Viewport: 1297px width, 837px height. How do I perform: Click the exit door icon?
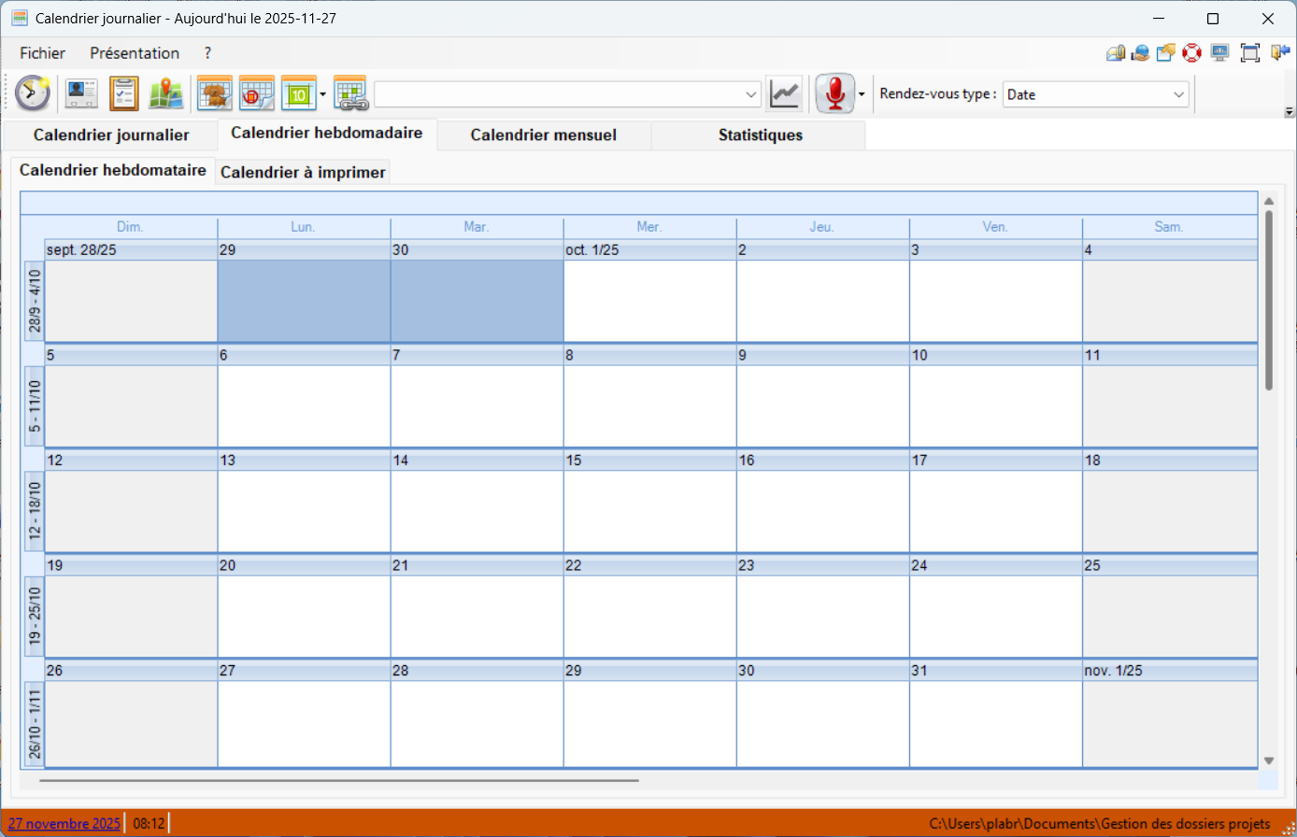[1279, 53]
